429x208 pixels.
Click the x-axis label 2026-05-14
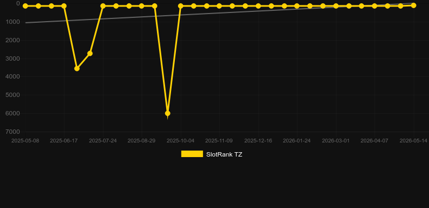(x=413, y=141)
